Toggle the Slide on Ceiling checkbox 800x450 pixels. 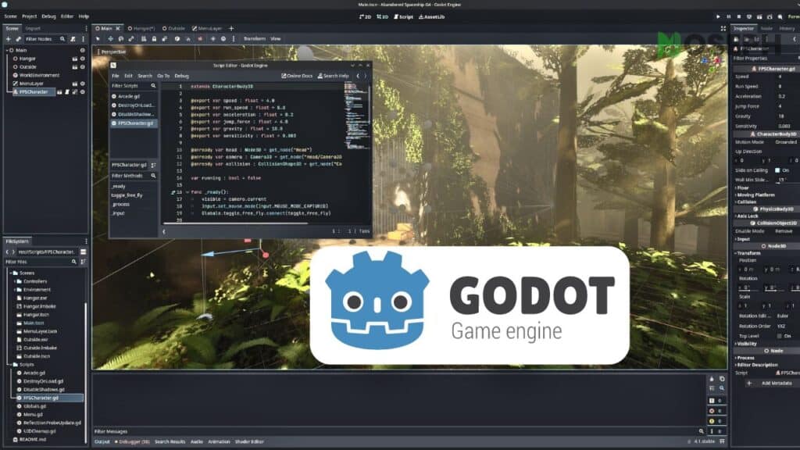(777, 170)
